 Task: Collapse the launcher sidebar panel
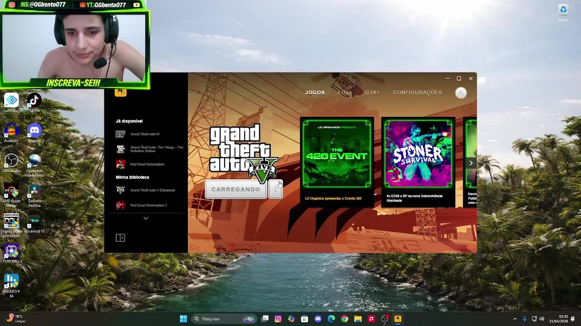tap(120, 238)
